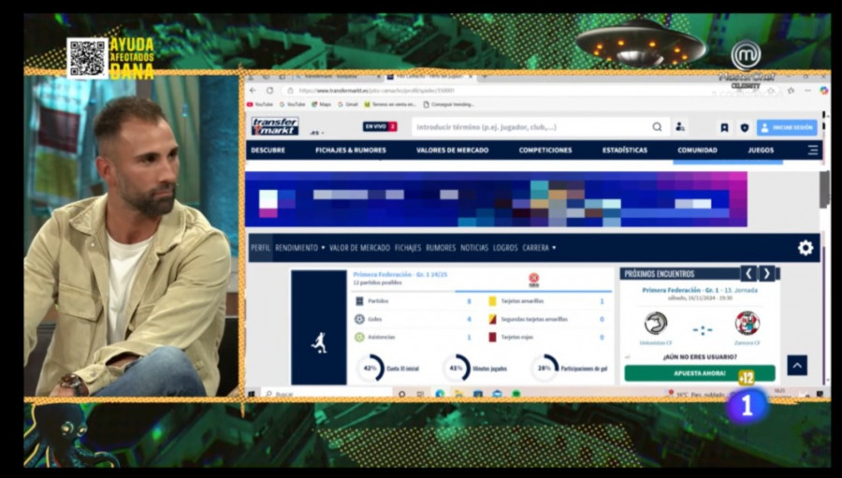
Task: Click the Primera Federación Gr. 1 24/25 link
Action: [x=400, y=274]
